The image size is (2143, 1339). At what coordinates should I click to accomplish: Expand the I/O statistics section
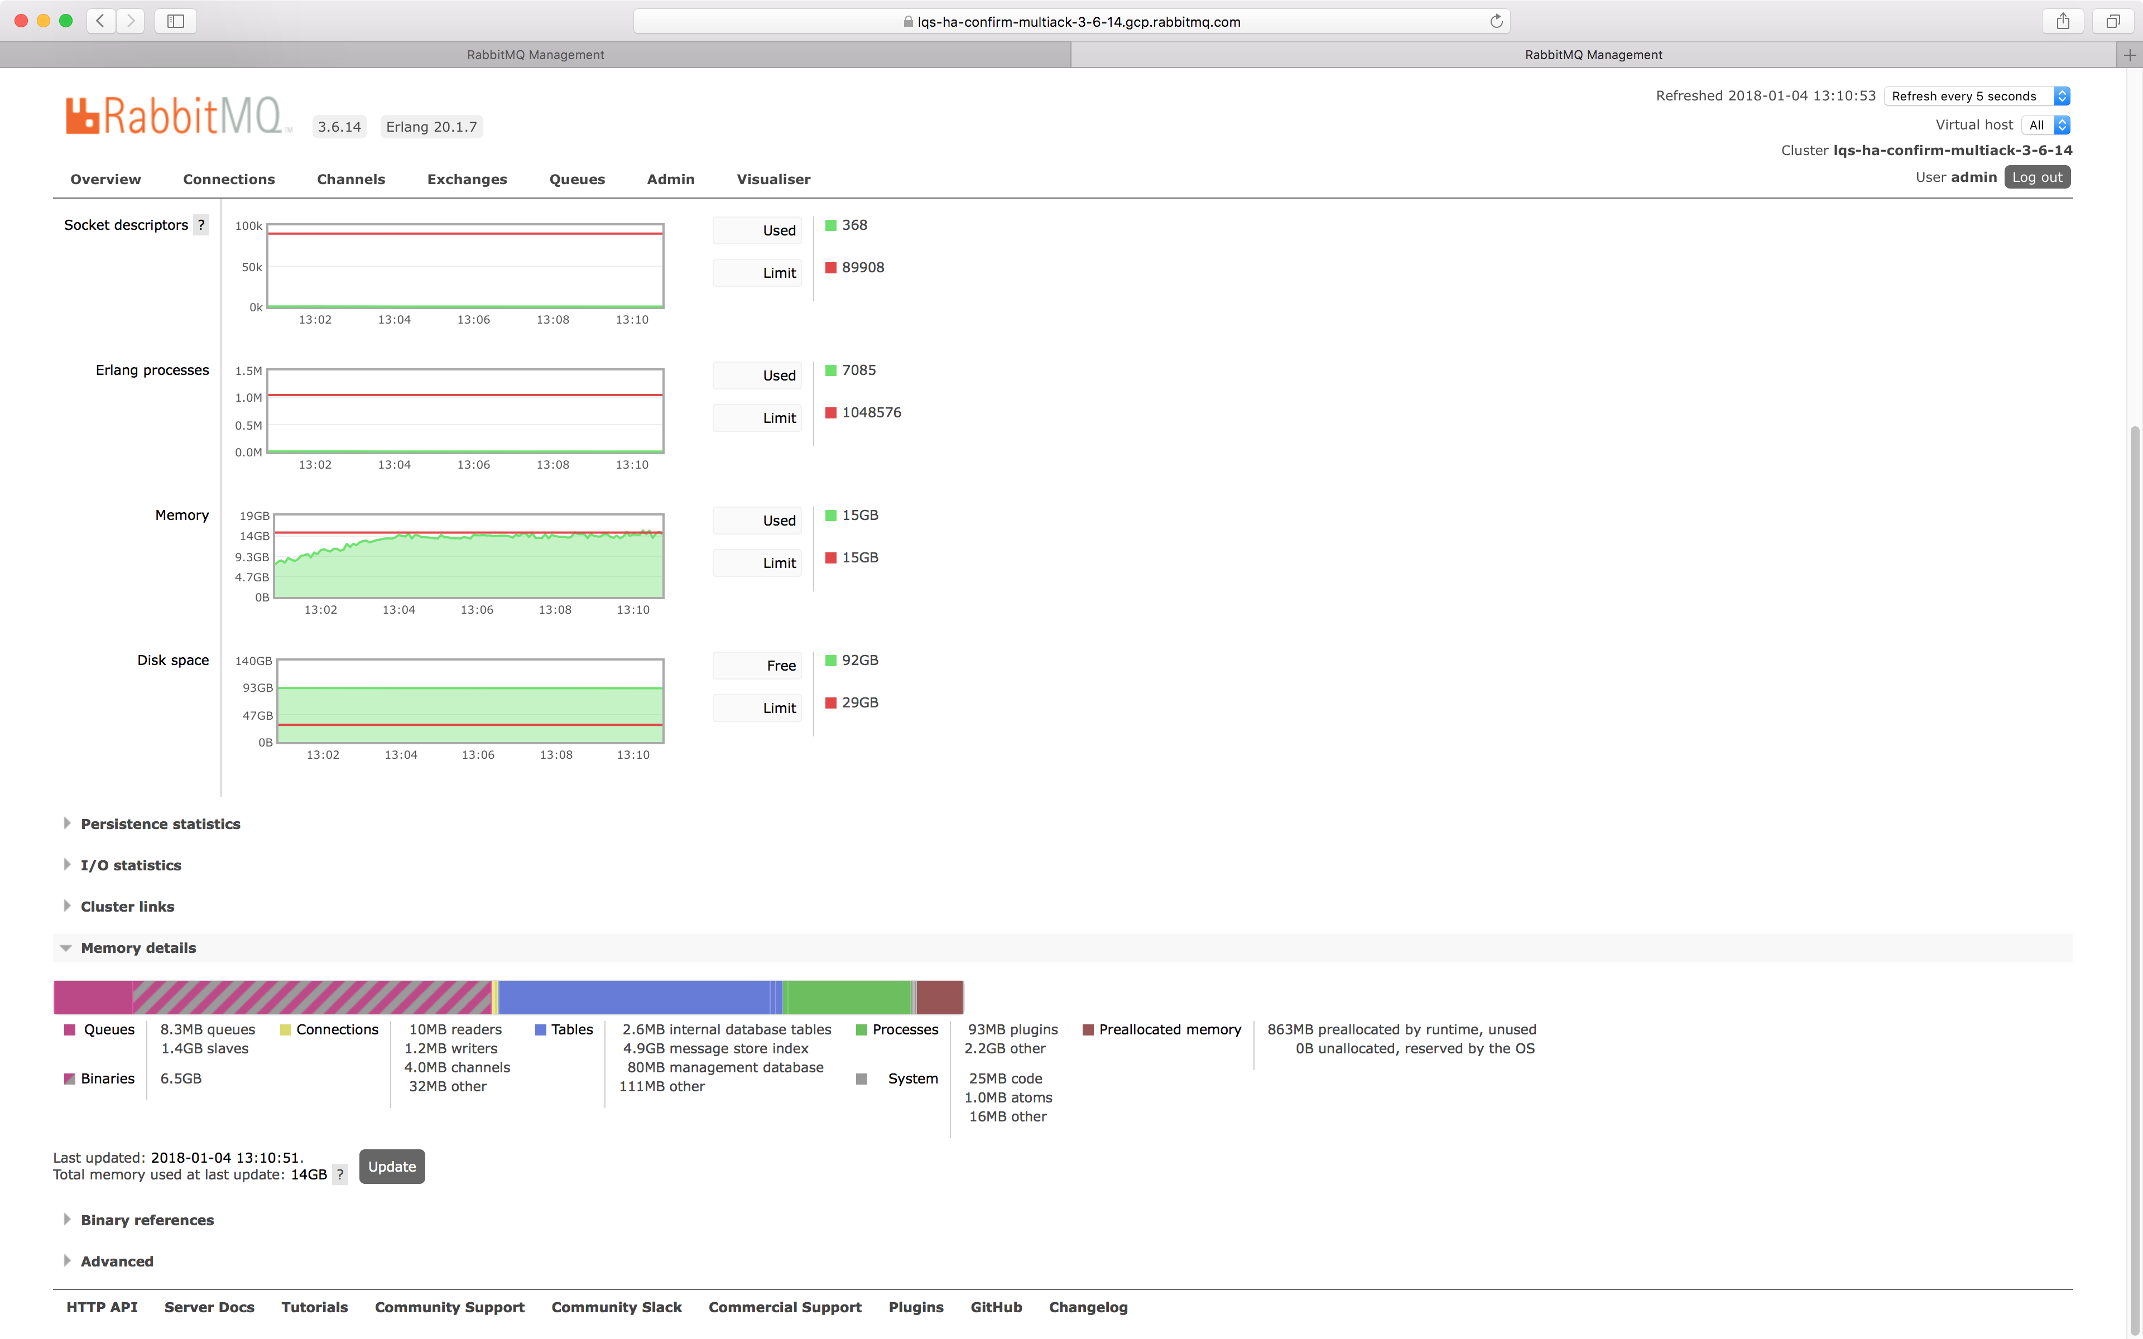[x=130, y=864]
